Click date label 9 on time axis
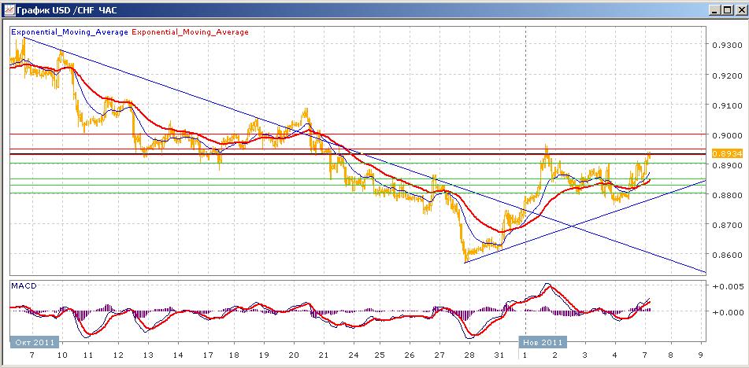Viewport: 749px width, 368px height. click(x=701, y=355)
